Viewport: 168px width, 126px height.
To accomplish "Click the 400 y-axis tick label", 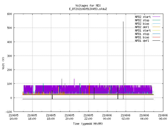I will (x=9, y=42).
